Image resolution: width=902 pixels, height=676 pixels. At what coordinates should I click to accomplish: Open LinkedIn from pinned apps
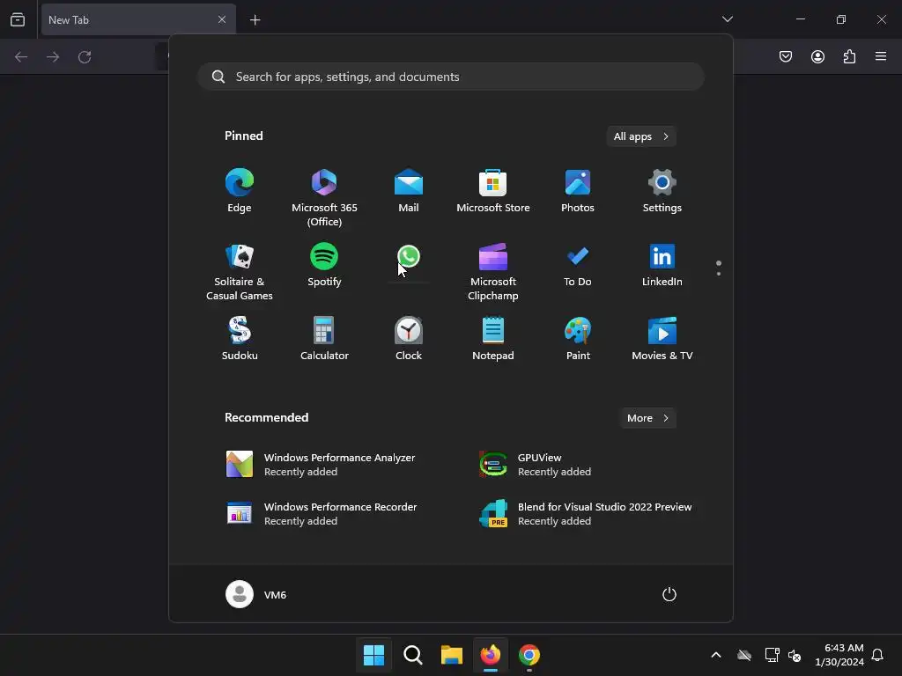(x=662, y=266)
